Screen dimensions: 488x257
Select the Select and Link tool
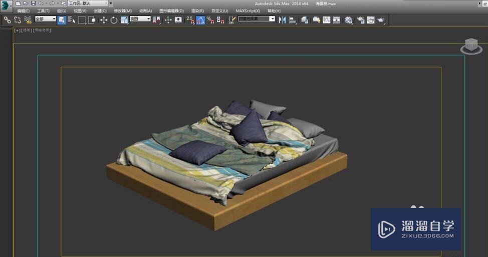(7, 20)
